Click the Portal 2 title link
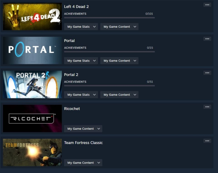This screenshot has height=173, width=218. tap(71, 75)
